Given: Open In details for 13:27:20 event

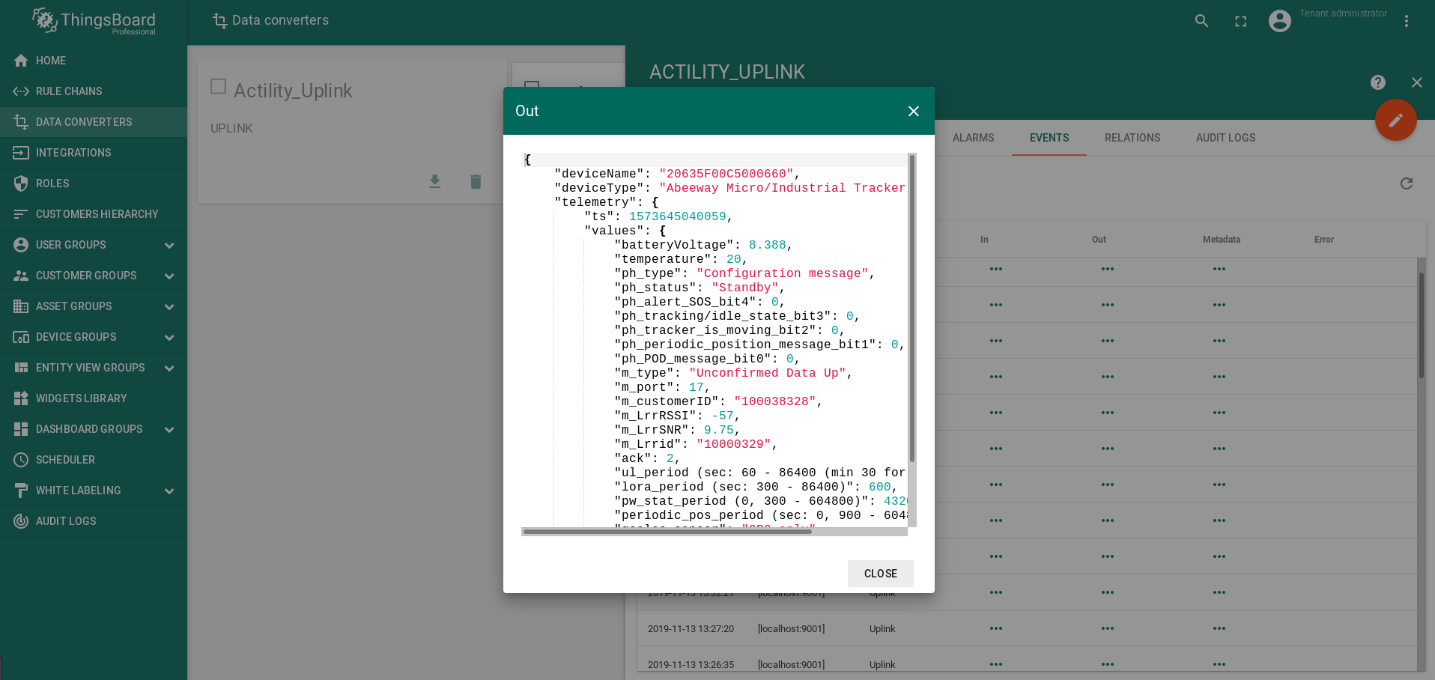Looking at the screenshot, I should click(996, 628).
